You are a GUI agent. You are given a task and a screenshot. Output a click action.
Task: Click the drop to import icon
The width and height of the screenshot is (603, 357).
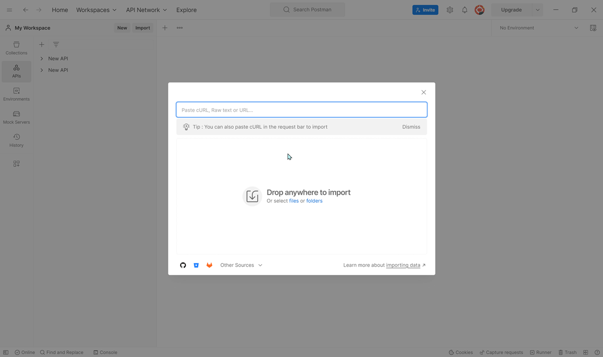[x=253, y=196]
